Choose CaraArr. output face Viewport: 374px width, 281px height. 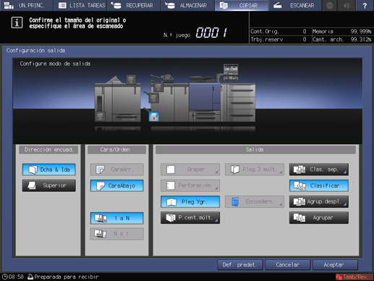(x=117, y=169)
